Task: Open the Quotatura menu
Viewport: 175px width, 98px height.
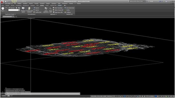Action: click(x=54, y=4)
